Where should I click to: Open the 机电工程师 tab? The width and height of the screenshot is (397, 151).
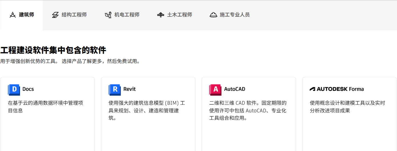click(x=127, y=15)
